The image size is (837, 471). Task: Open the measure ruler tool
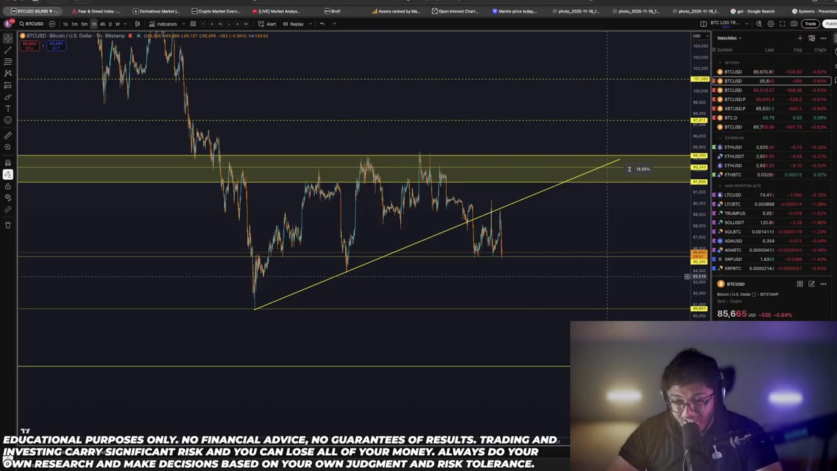coord(8,135)
